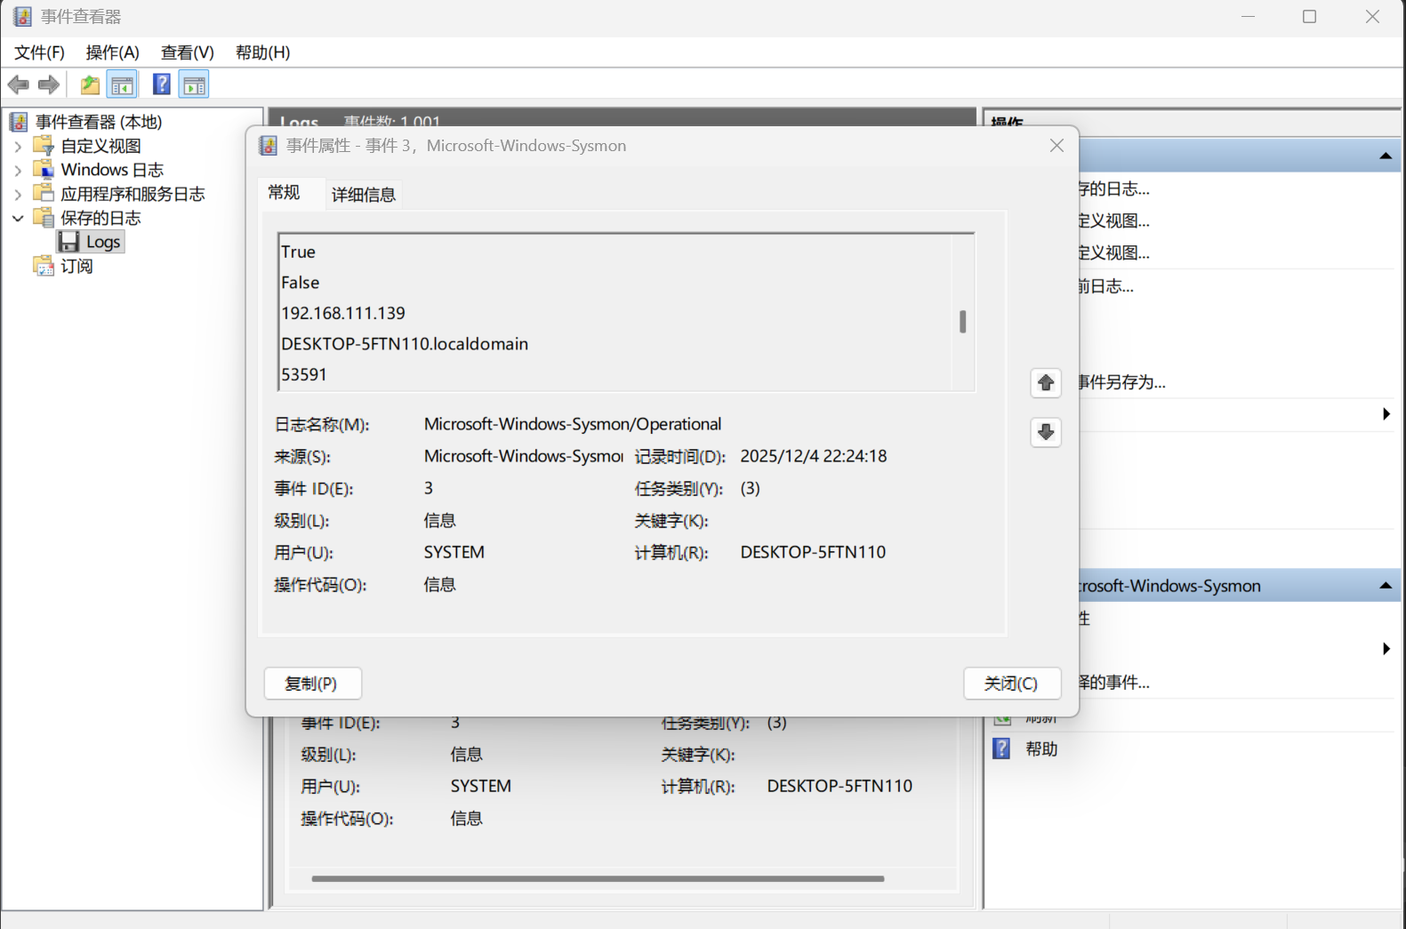Collapse the 保存的日志 tree node

point(18,218)
